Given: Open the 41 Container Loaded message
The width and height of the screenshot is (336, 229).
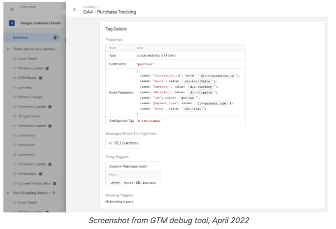Looking at the screenshot, I should click(x=29, y=126).
